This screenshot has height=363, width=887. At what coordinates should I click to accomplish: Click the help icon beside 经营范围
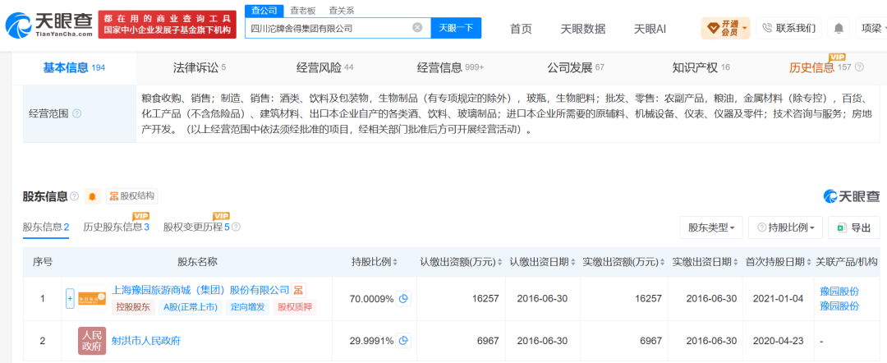click(x=77, y=113)
